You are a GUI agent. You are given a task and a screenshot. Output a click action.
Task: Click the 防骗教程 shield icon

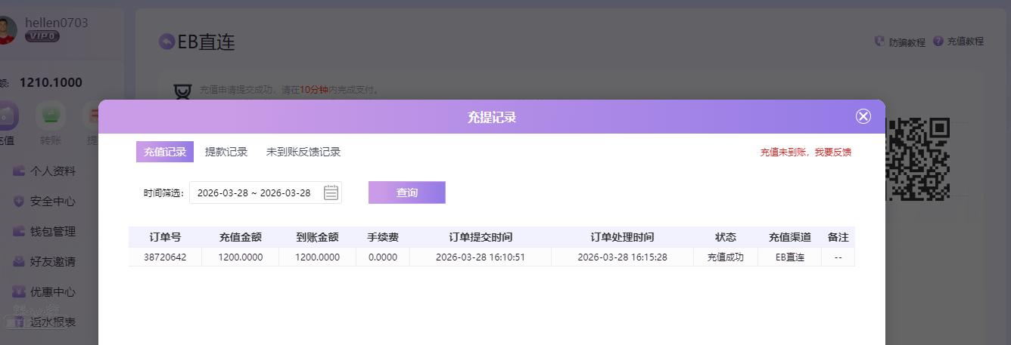(879, 42)
